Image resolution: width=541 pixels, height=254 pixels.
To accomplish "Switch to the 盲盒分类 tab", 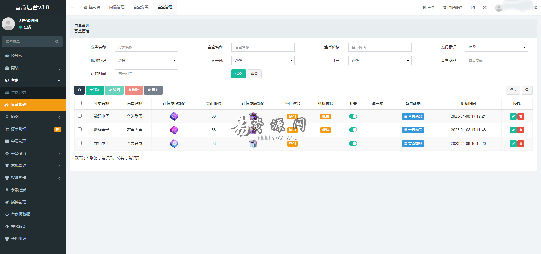I will [x=141, y=7].
